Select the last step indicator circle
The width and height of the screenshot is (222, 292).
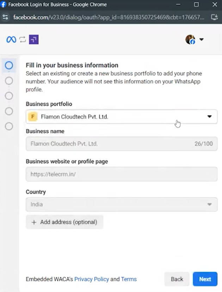9,126
